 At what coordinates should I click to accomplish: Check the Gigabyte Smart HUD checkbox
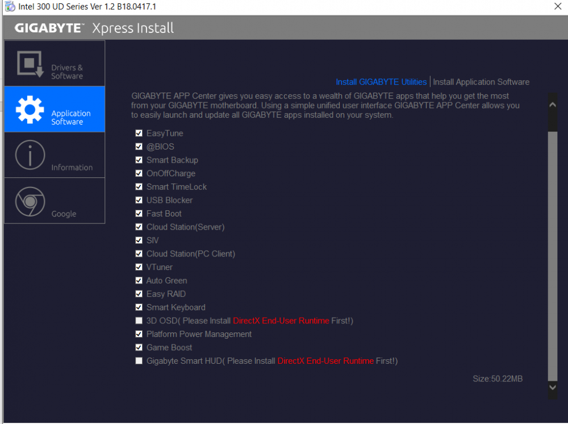(x=139, y=361)
